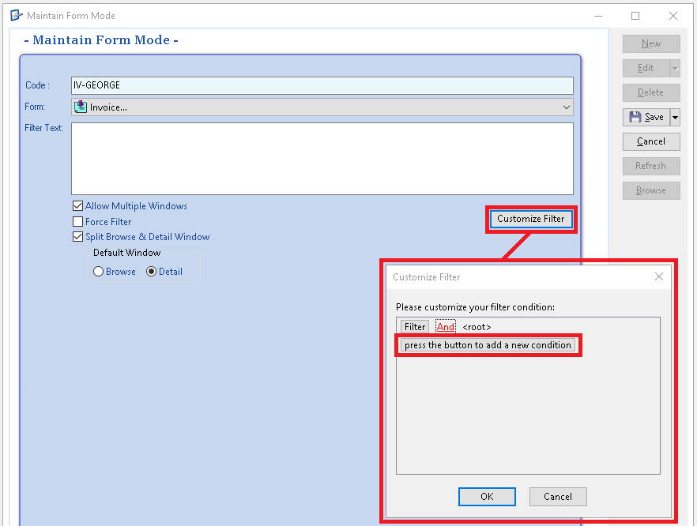Viewport: 697px width, 526px height.
Task: Select the Detail default window option
Action: [152, 272]
